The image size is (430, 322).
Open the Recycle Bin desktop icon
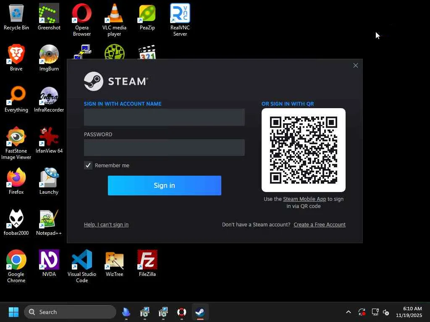16,17
